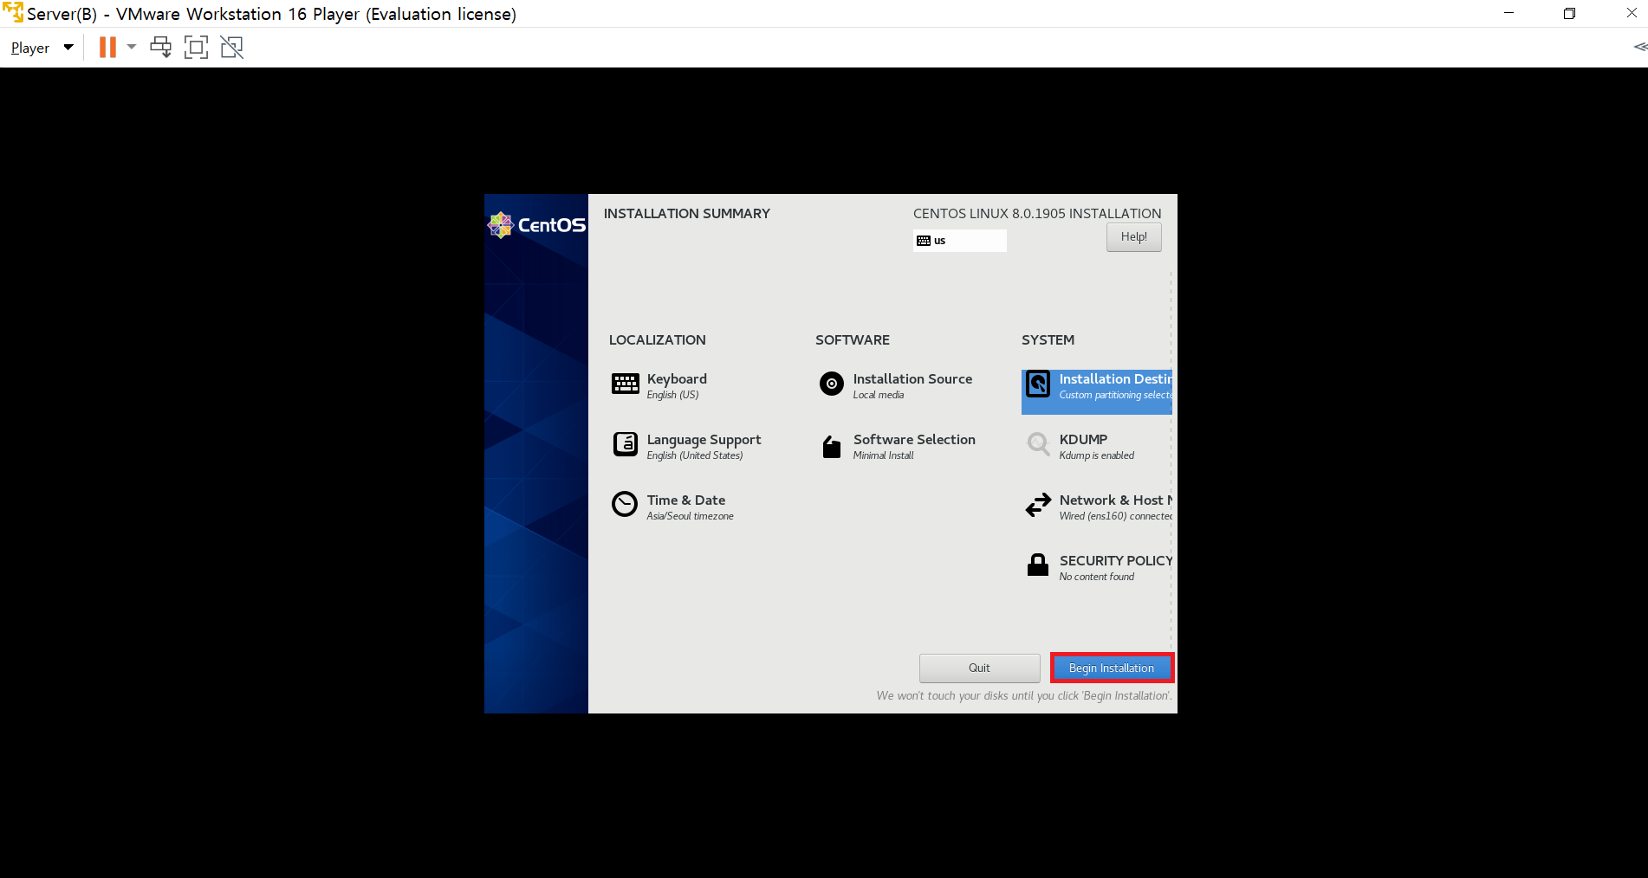Pause the virtual machine
Image resolution: width=1648 pixels, height=878 pixels.
pos(107,48)
